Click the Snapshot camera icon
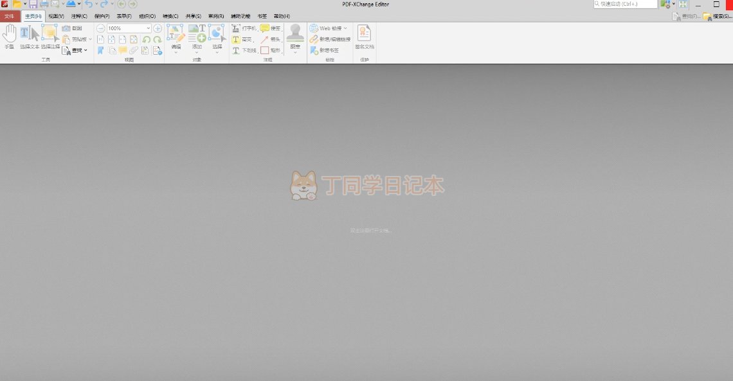Screen dimensions: 733x381 pyautogui.click(x=66, y=28)
